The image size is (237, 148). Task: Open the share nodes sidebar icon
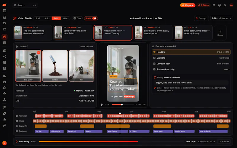pyautogui.click(x=4, y=57)
